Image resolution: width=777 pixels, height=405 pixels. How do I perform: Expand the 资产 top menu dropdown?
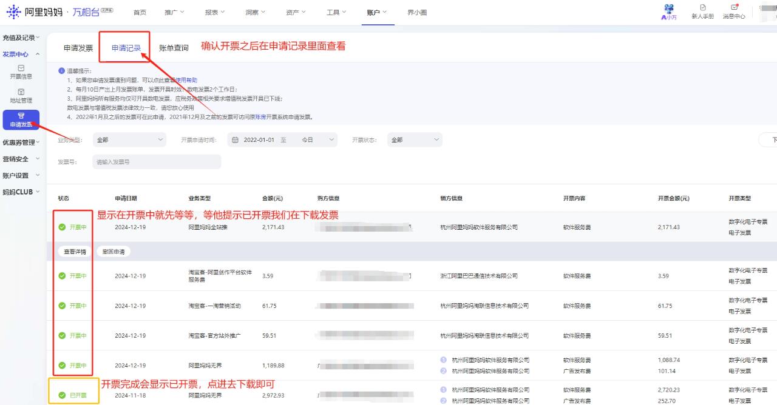[x=296, y=12]
